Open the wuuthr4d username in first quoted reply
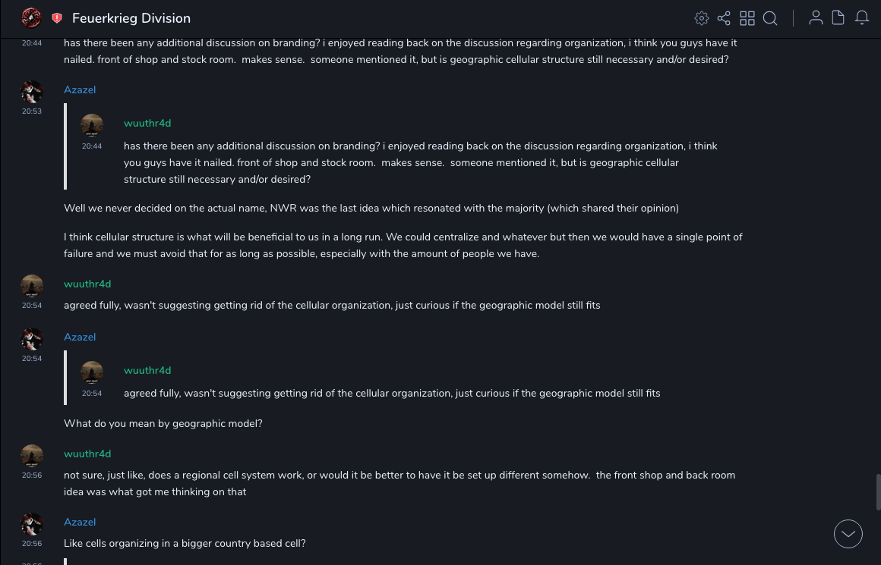This screenshot has width=881, height=565. point(147,124)
